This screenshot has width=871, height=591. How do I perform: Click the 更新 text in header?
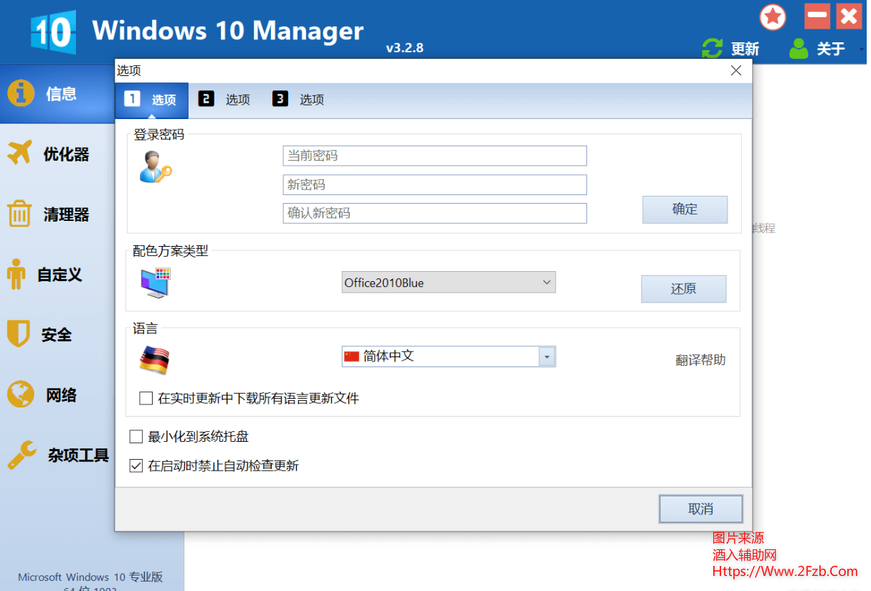[745, 49]
